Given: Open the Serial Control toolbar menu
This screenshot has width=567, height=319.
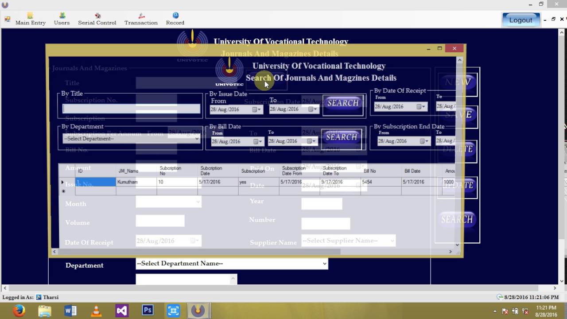Looking at the screenshot, I should (x=97, y=19).
